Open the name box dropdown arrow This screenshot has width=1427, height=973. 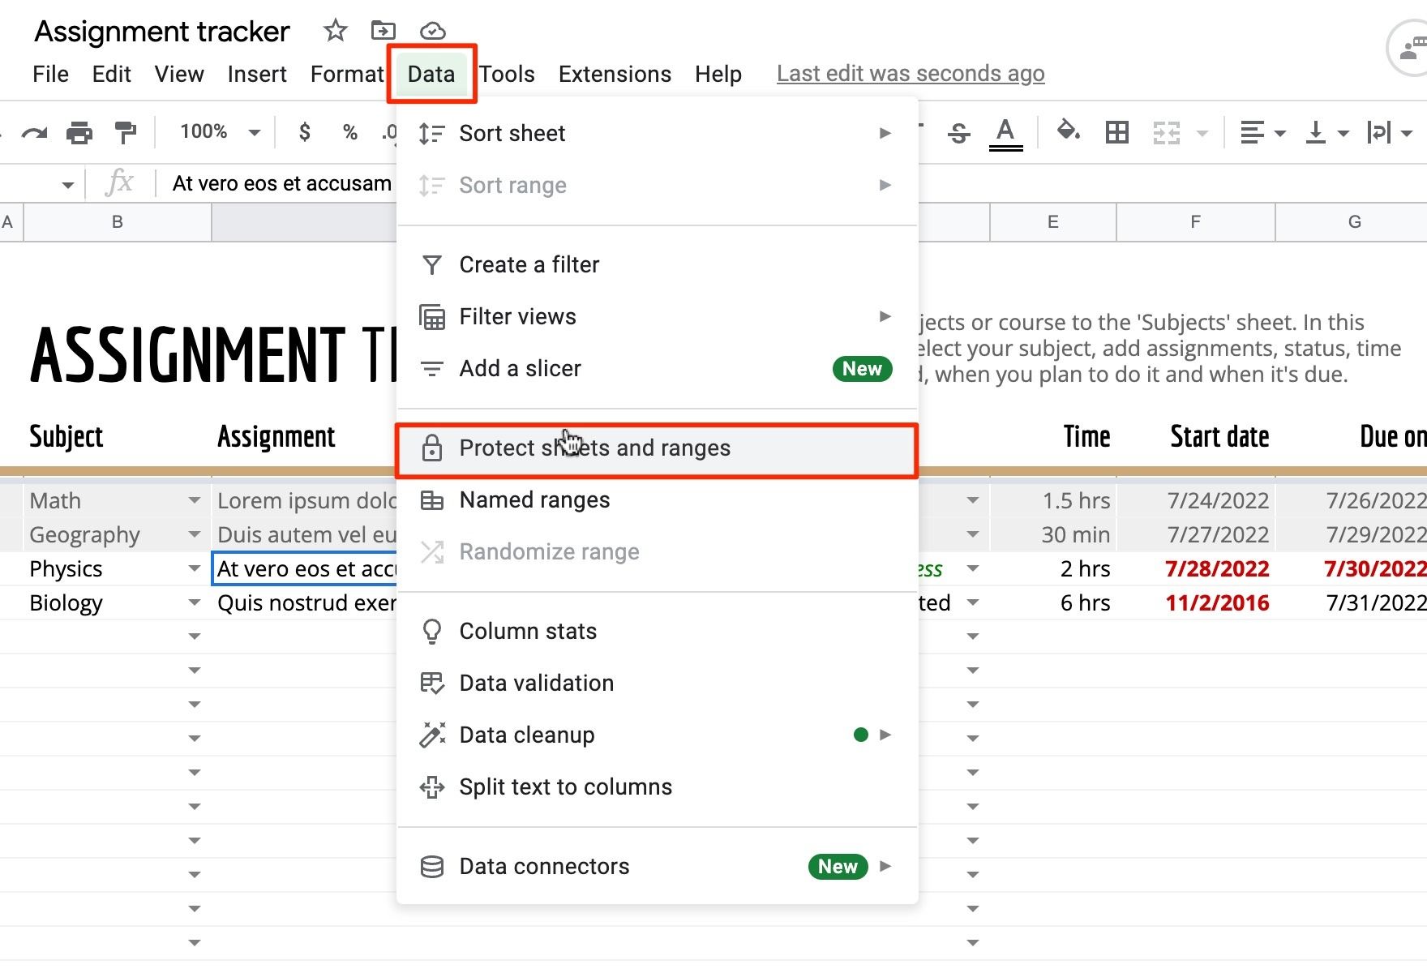[67, 185]
